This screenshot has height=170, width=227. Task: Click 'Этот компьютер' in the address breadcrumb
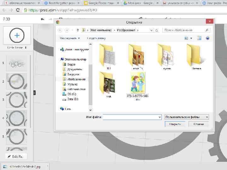[101, 30]
